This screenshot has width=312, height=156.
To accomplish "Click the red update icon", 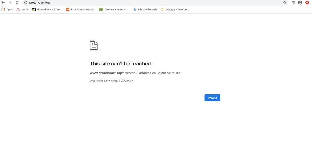I will coord(307,2).
